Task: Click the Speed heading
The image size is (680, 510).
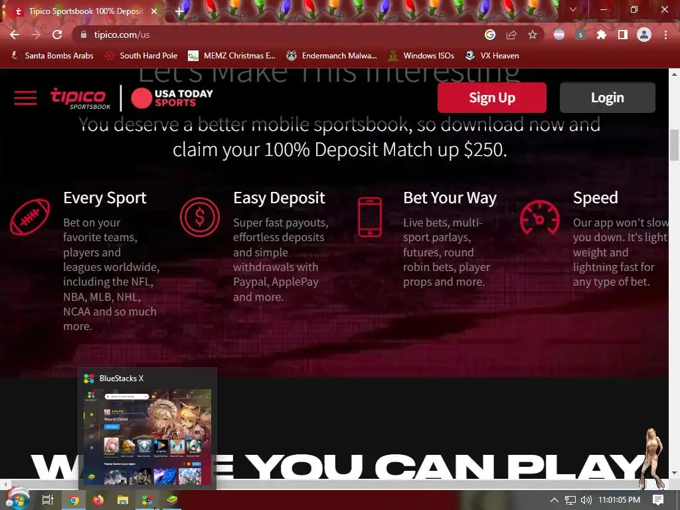Action: point(596,198)
